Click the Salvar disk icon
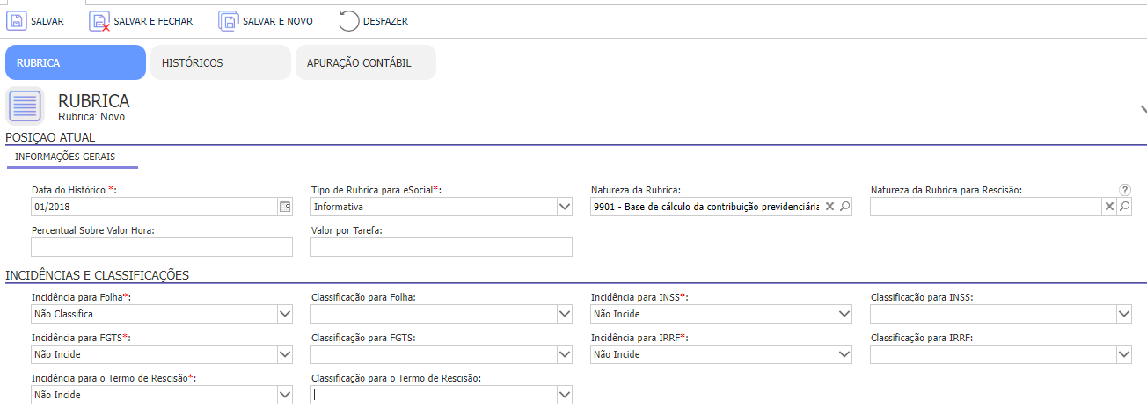1147x415 pixels. coord(17,21)
